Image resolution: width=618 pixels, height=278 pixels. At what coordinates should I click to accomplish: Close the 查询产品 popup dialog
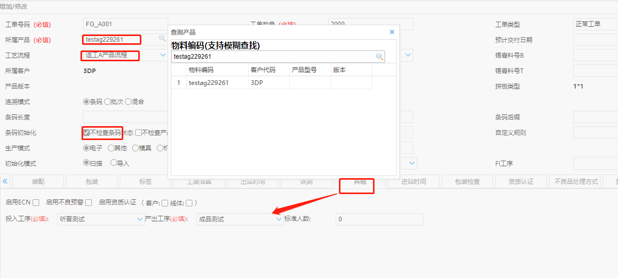[392, 32]
